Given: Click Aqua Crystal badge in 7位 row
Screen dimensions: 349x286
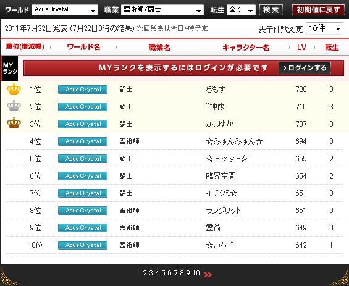Looking at the screenshot, I should tap(83, 193).
